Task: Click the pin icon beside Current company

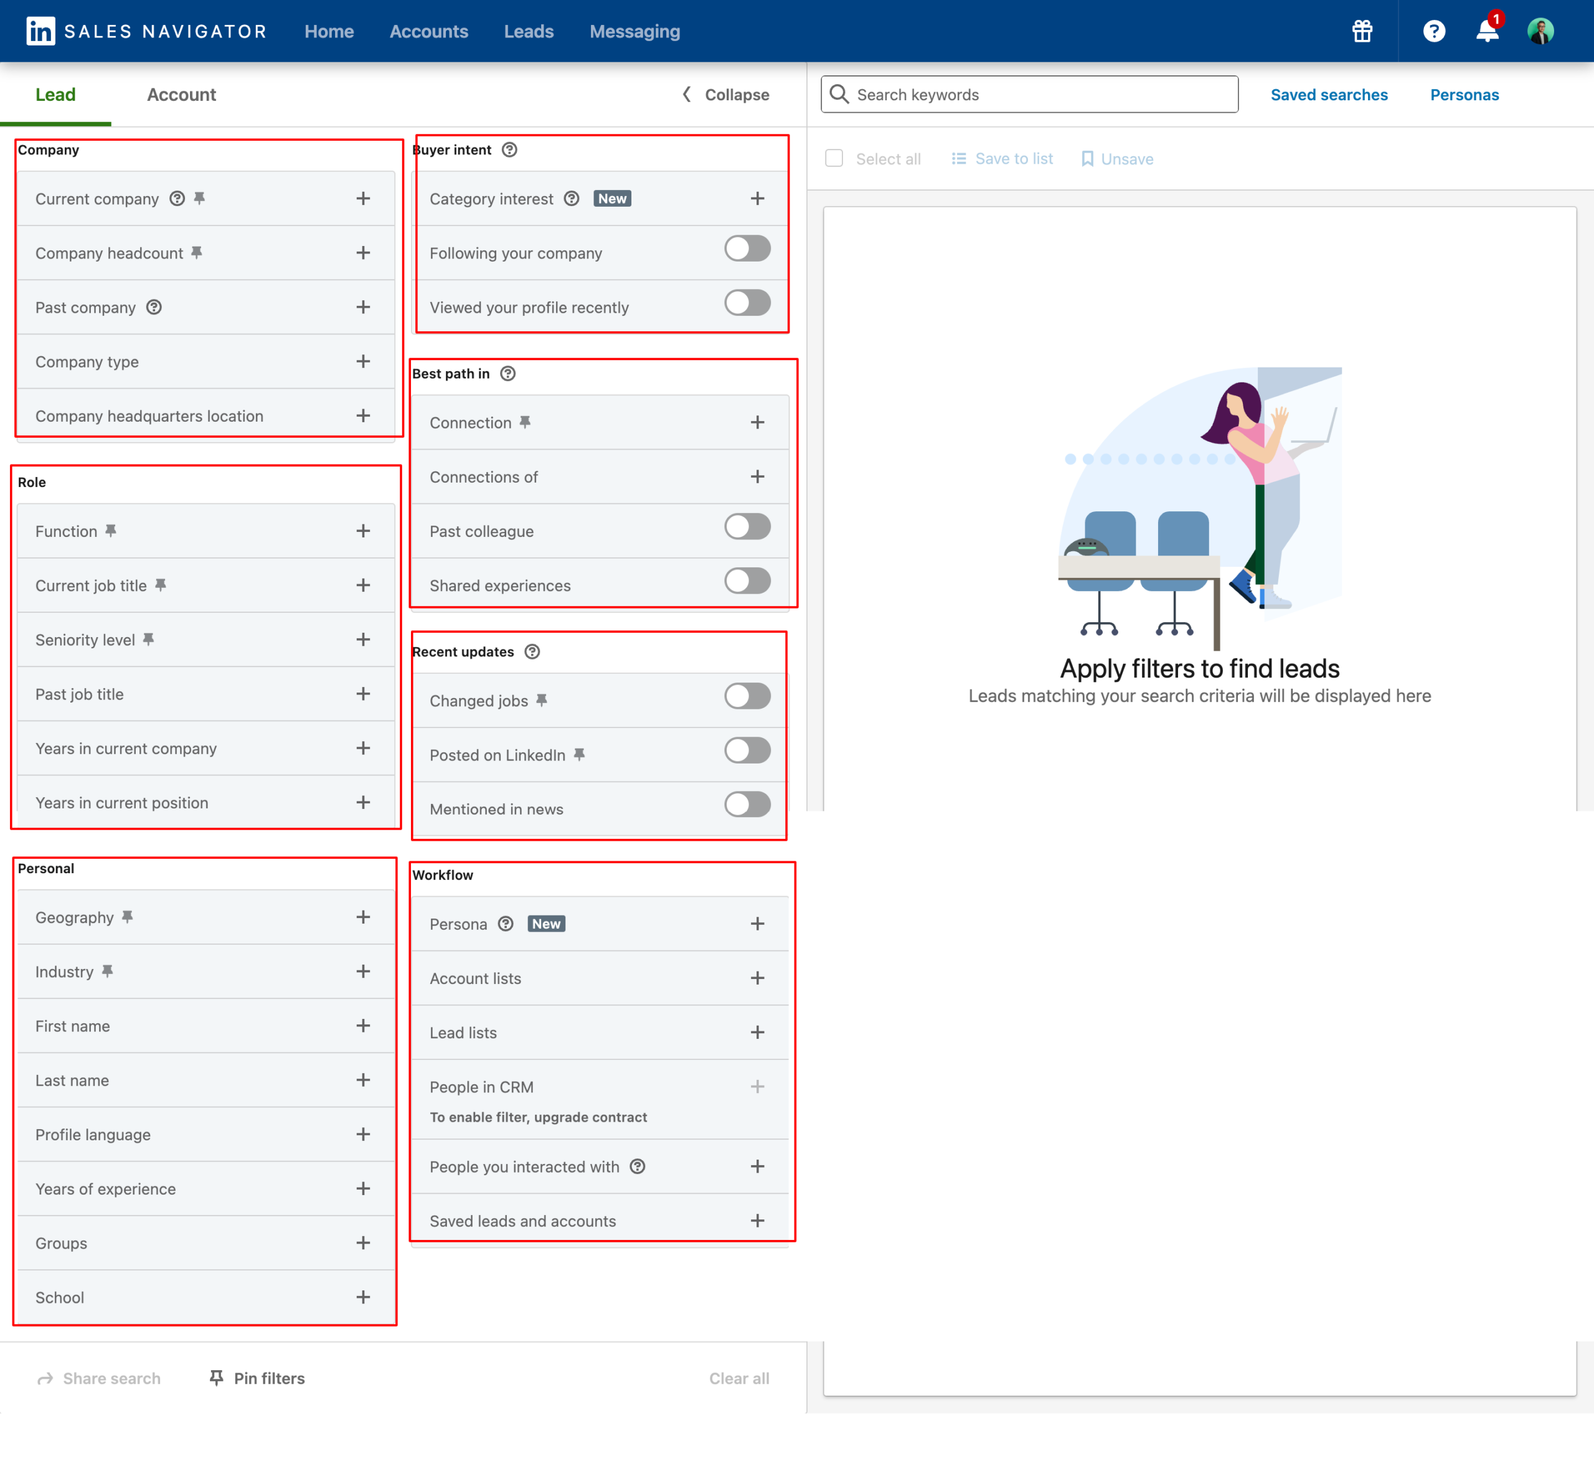Action: [200, 198]
